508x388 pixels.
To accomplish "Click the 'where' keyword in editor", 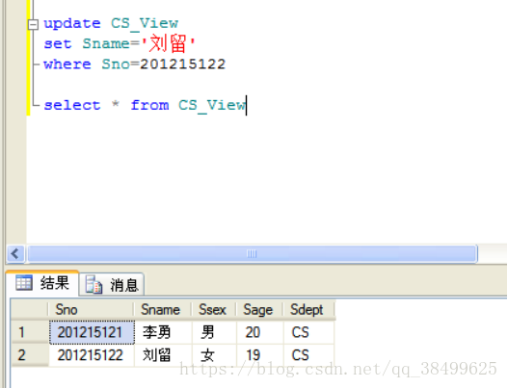I will (67, 65).
